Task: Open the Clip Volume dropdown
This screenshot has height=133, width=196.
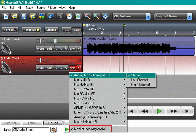Action: click(x=148, y=16)
